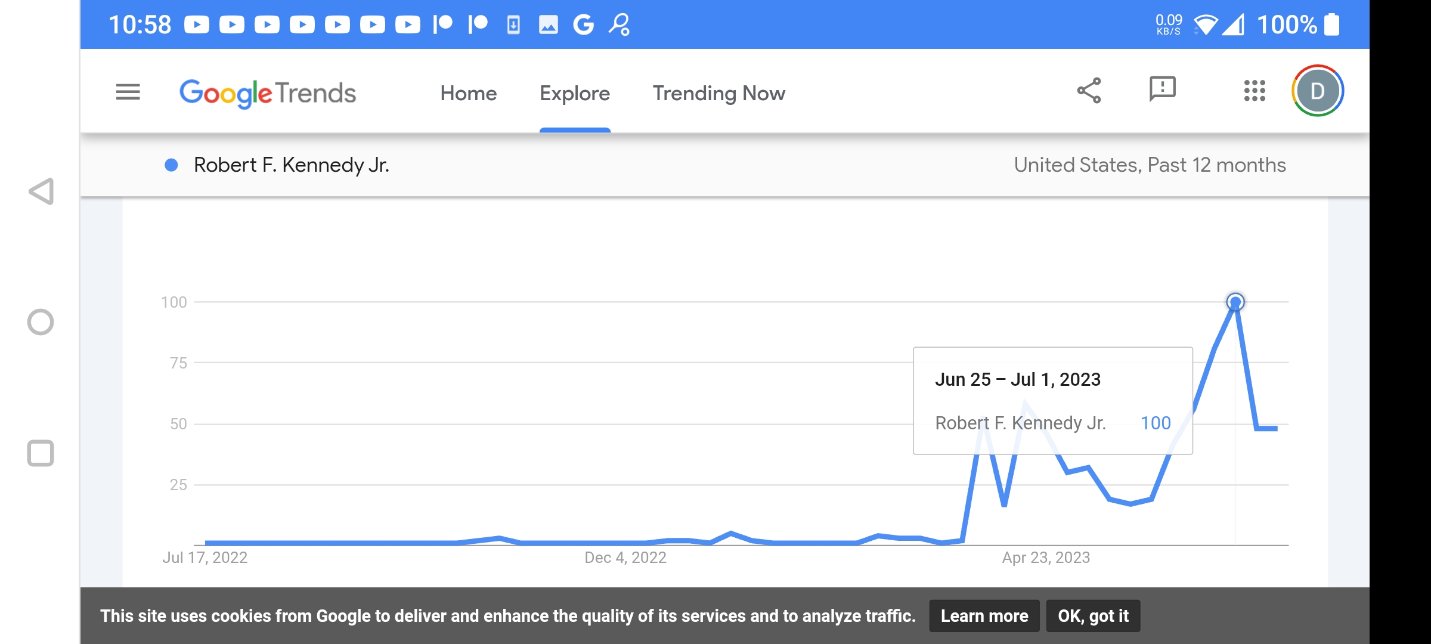The width and height of the screenshot is (1431, 644).
Task: Open the send feedback icon
Action: coord(1162,89)
